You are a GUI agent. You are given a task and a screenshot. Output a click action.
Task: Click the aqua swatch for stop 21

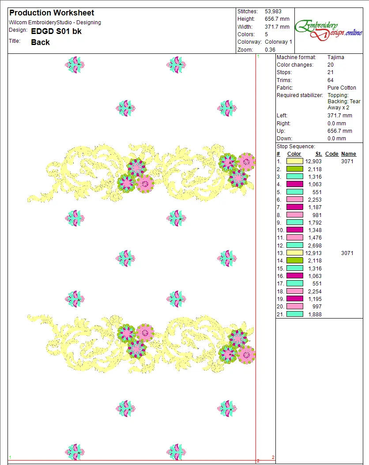coord(294,314)
